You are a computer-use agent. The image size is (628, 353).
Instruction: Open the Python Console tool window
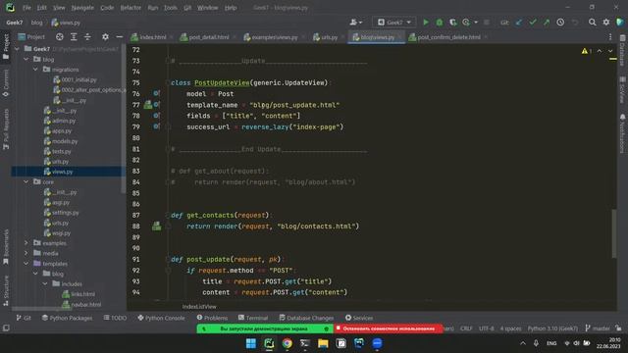(161, 318)
